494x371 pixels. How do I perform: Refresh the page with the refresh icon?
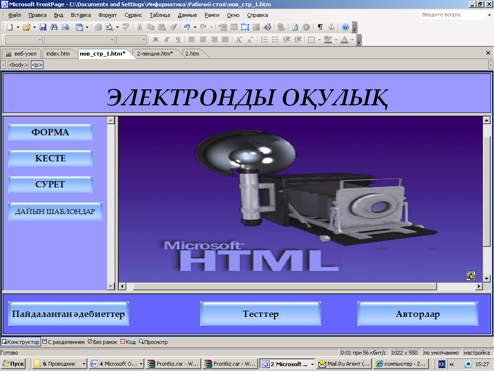tap(295, 27)
